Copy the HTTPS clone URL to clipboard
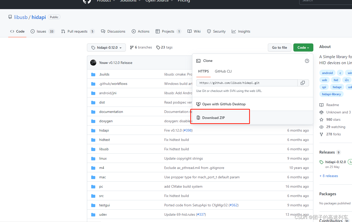Image resolution: width=352 pixels, height=222 pixels. click(303, 83)
